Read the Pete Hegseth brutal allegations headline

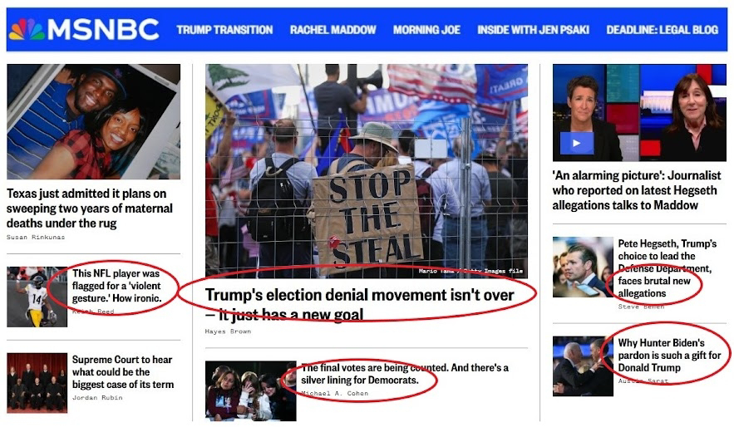pyautogui.click(x=667, y=268)
